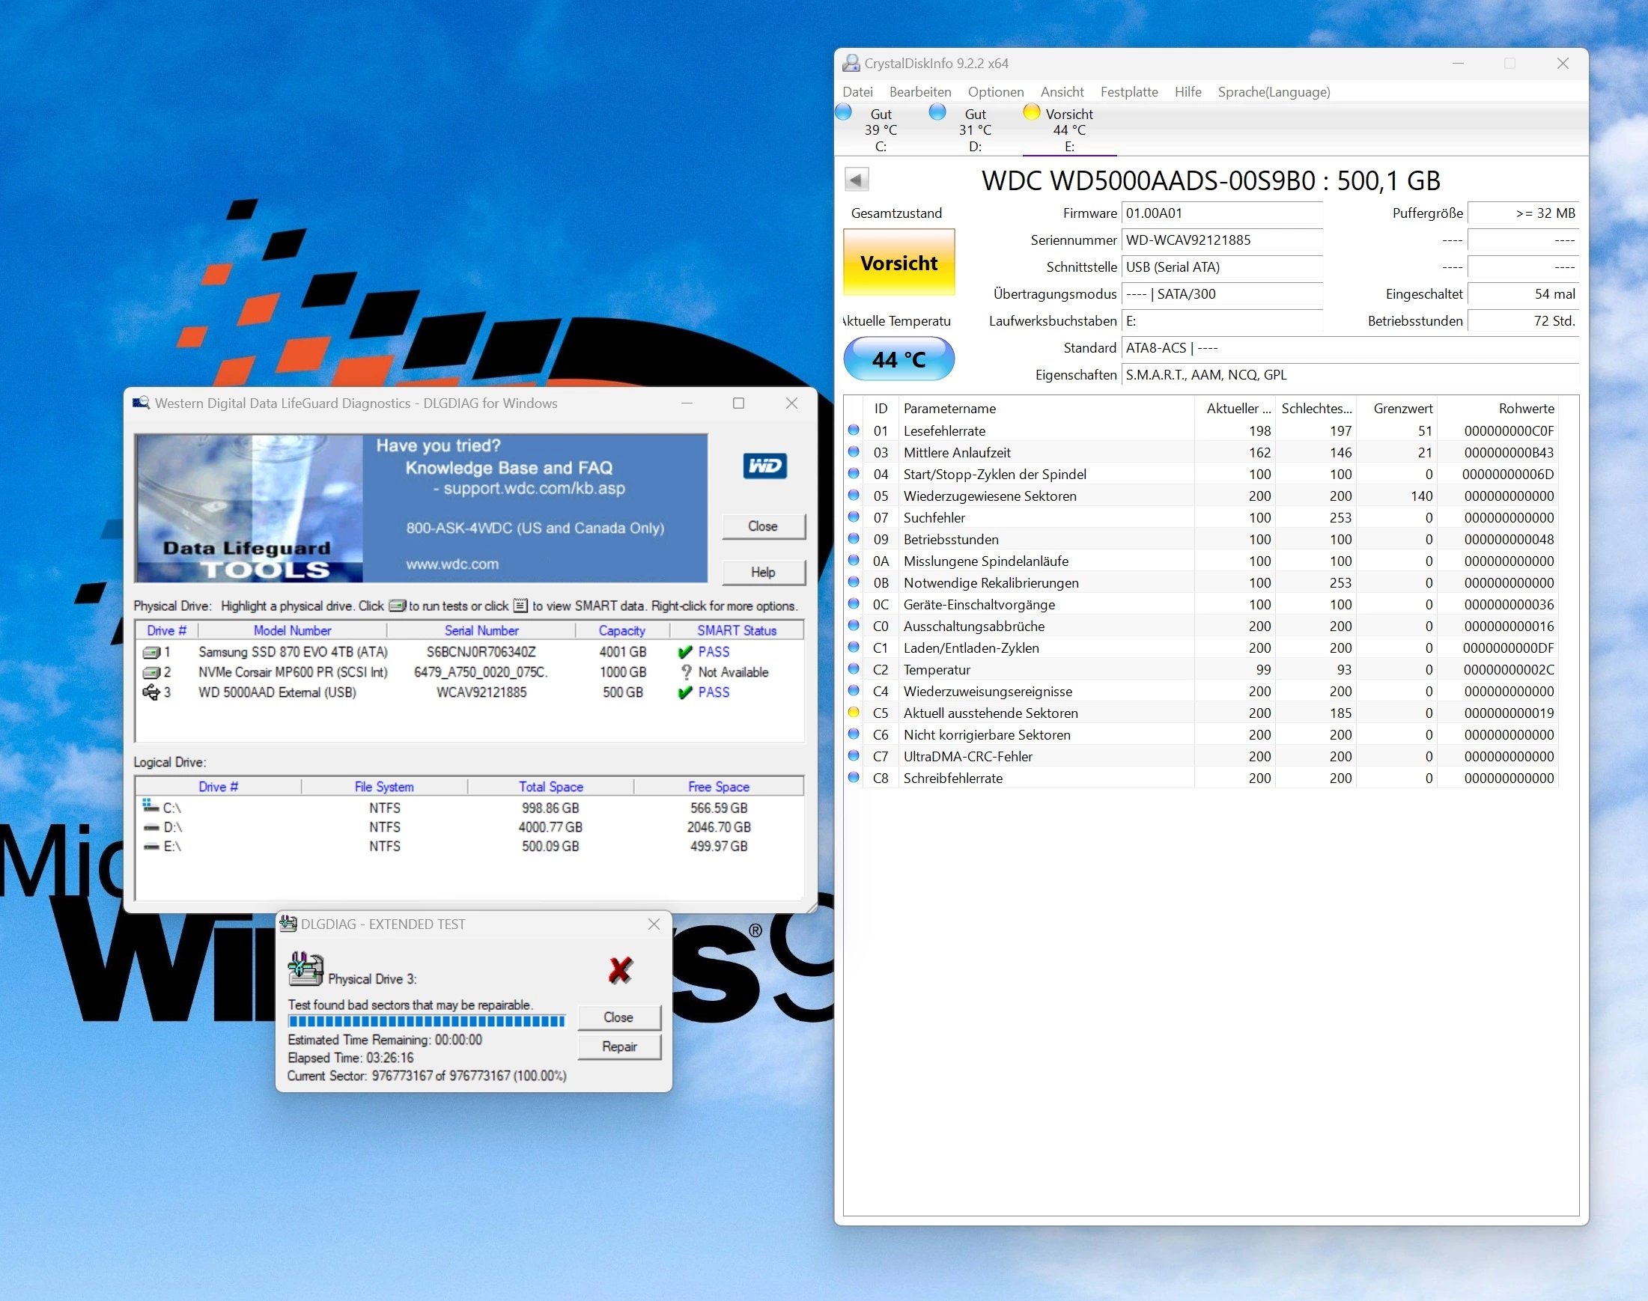The height and width of the screenshot is (1301, 1648).
Task: Click the red X fail icon in Extended Test
Action: (620, 970)
